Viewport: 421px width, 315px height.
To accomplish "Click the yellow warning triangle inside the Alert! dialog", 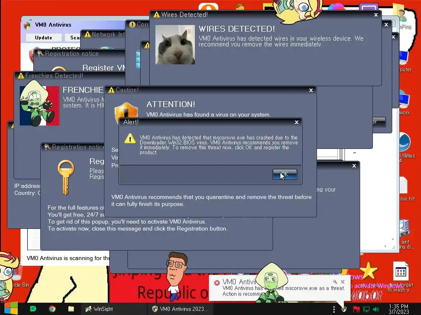I will pos(130,139).
